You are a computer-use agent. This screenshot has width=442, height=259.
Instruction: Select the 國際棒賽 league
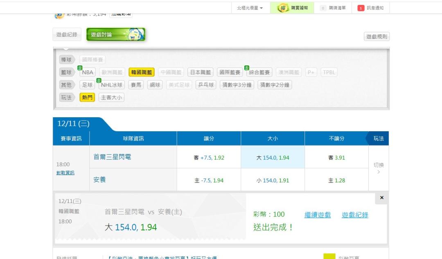(x=92, y=60)
